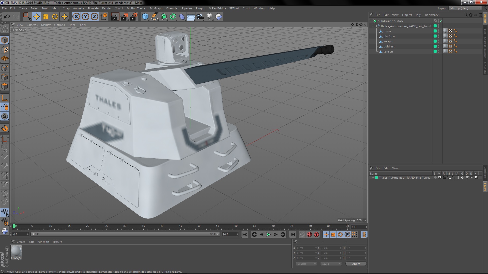Screen dimensions: 488x274
Task: Click the Texture tab in material panel
Action: coord(57,242)
